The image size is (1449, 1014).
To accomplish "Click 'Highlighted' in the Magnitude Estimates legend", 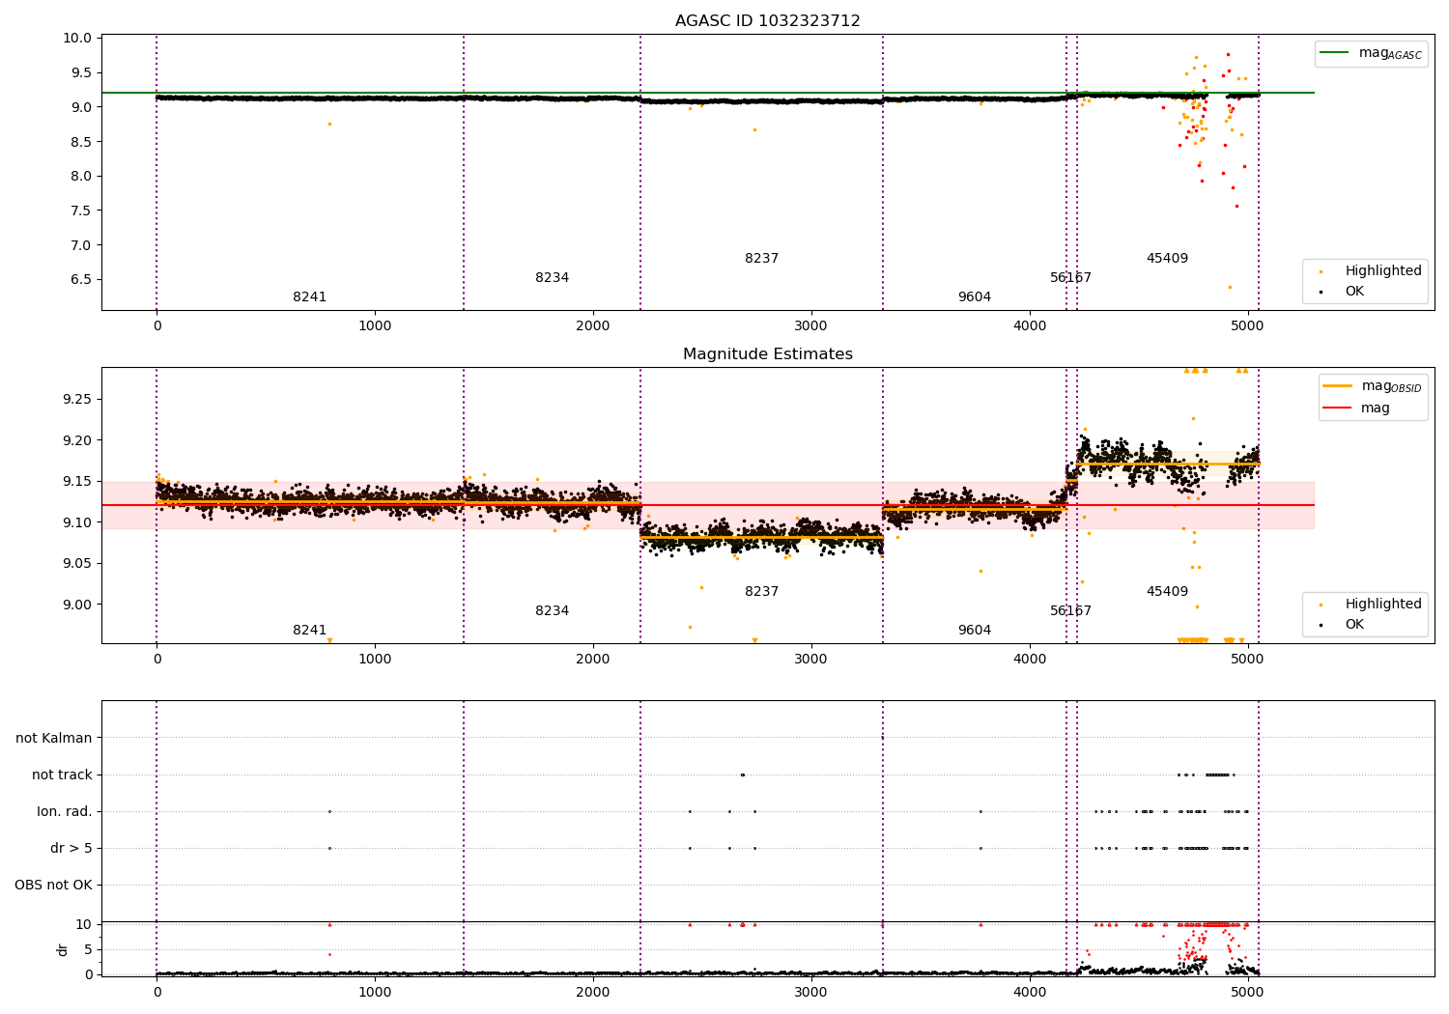I will pos(1383,604).
